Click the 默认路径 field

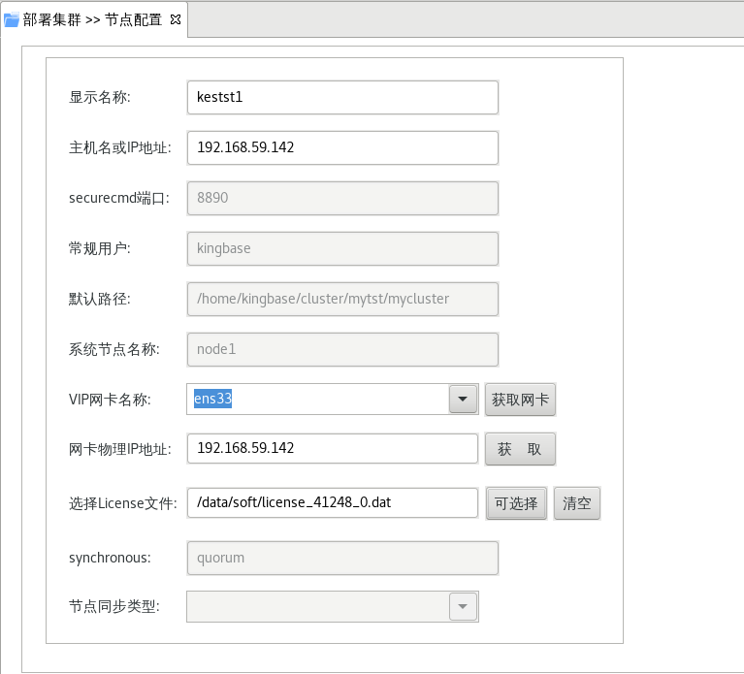click(341, 299)
